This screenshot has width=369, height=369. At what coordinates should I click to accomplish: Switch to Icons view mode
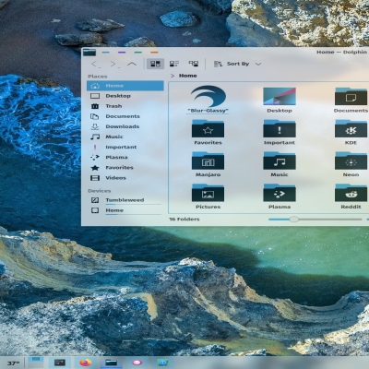(155, 64)
